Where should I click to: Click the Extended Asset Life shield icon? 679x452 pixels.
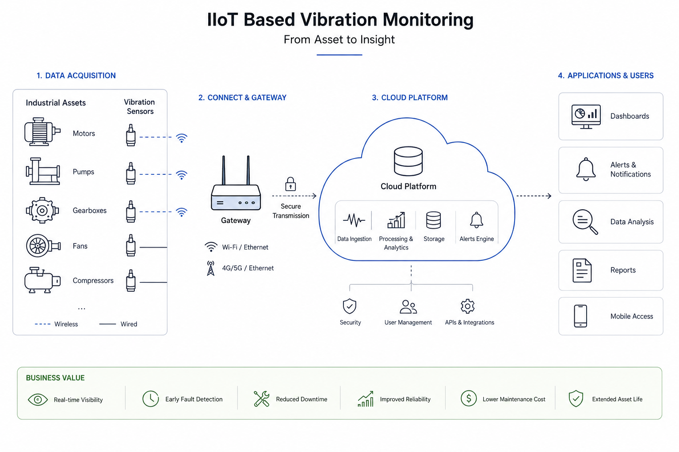click(576, 399)
